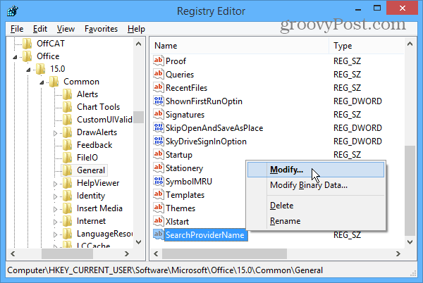Collapse the 15.0 tree node
This screenshot has width=423, height=283.
click(28, 70)
